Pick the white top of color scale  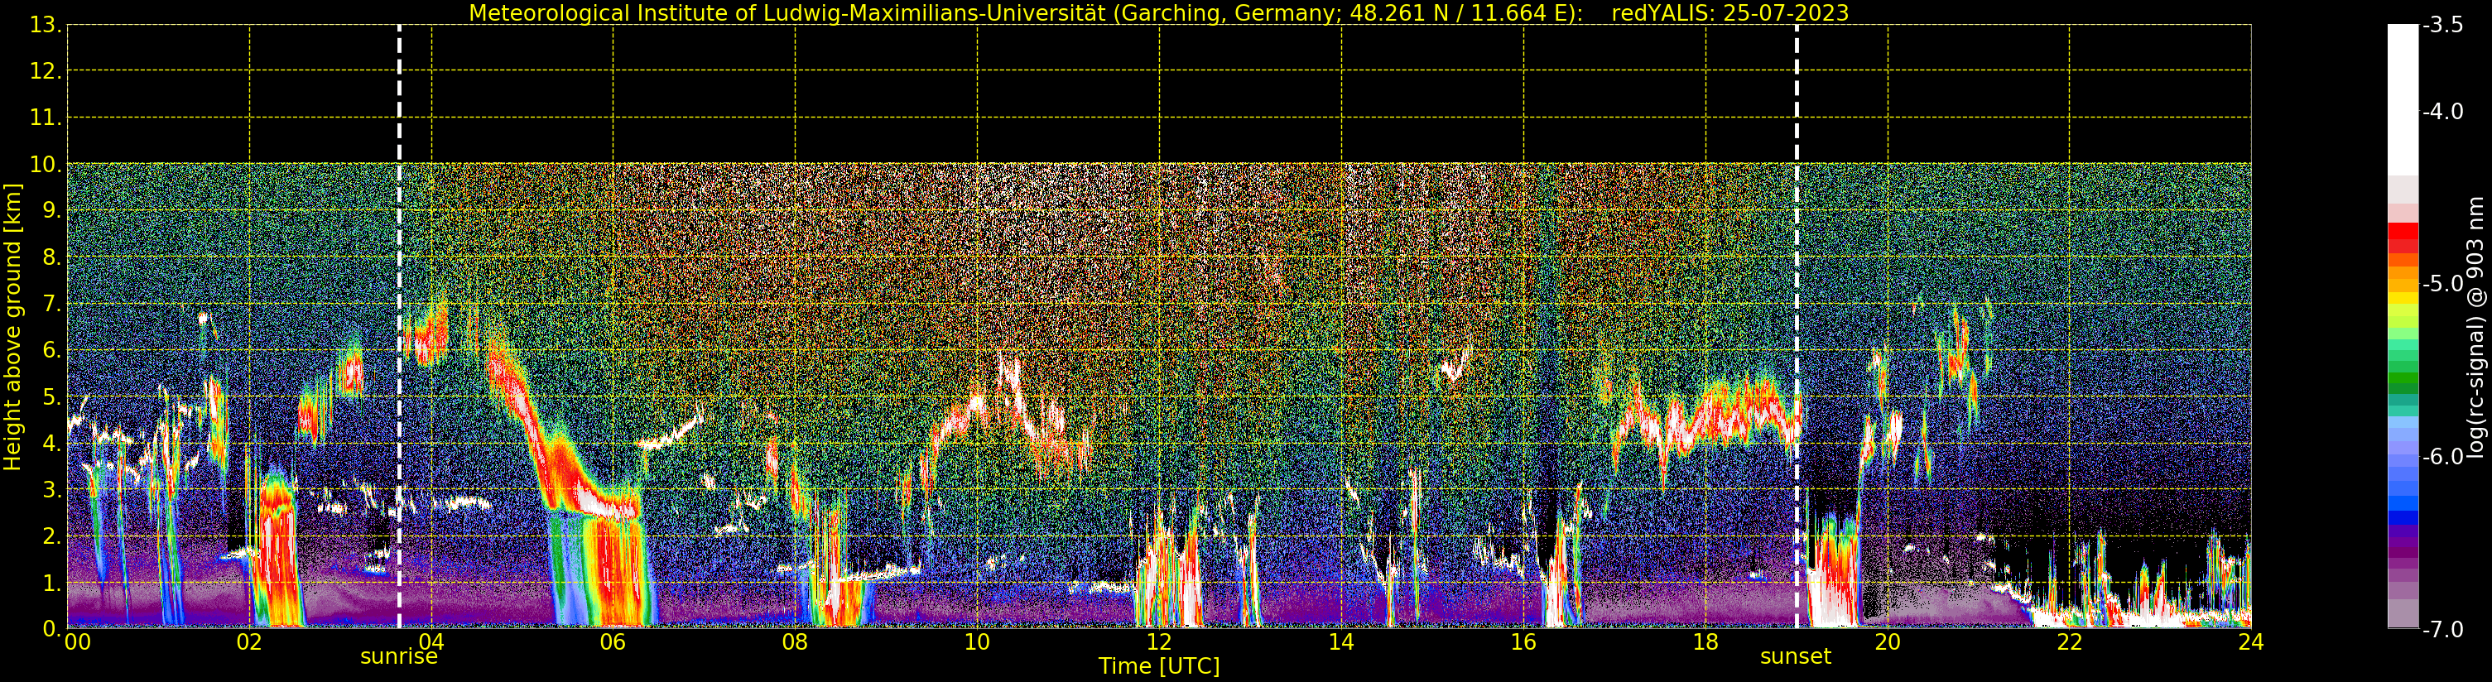[x=2403, y=98]
